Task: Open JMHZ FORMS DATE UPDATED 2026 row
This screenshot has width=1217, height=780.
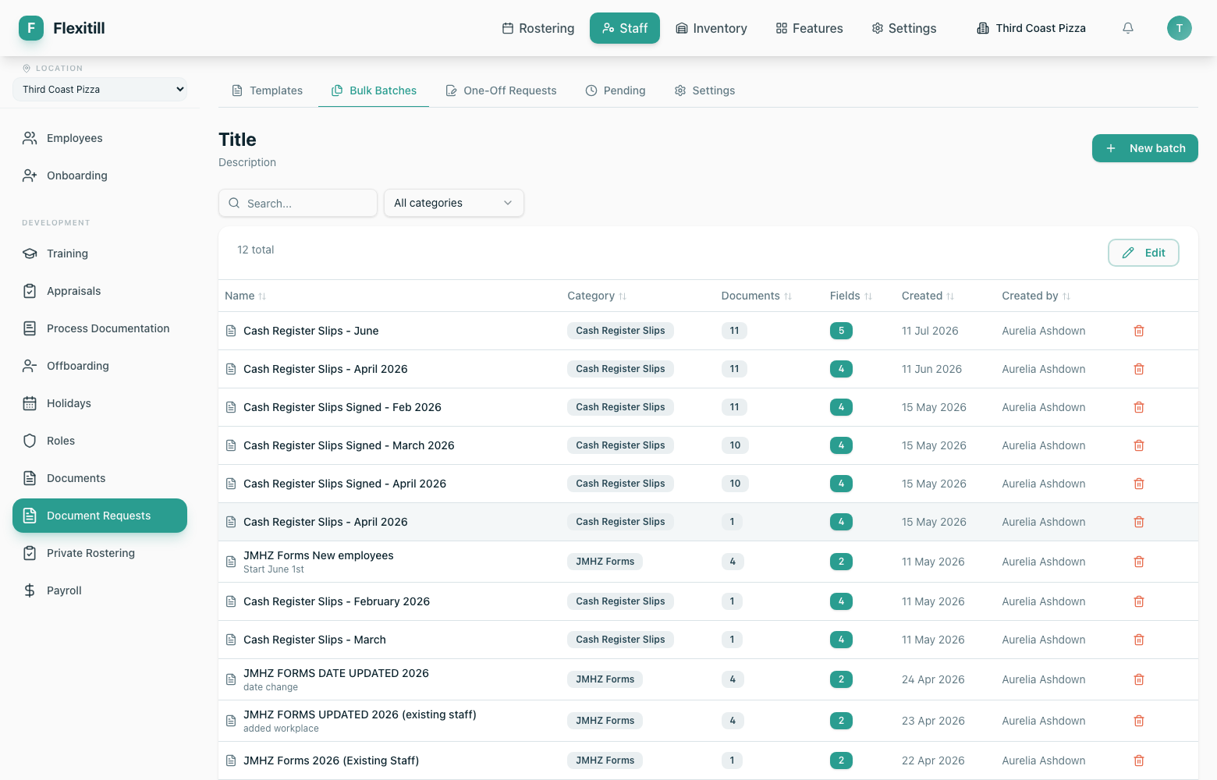Action: (x=708, y=679)
